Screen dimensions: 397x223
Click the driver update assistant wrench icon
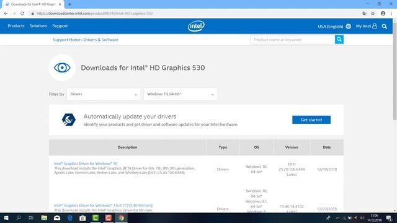click(69, 120)
